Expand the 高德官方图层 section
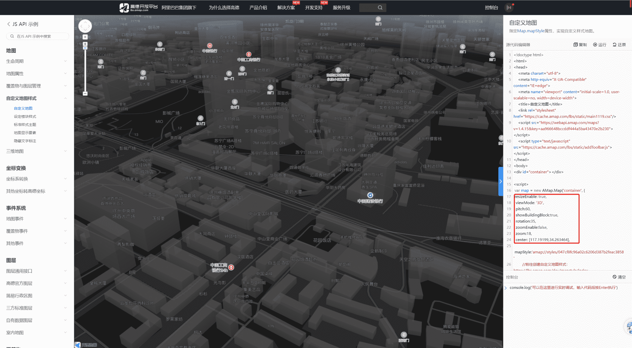Image resolution: width=632 pixels, height=348 pixels. 36,283
